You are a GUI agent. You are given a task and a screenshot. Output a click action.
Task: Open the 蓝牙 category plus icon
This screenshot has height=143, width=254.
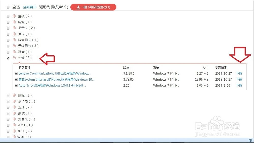[x=14, y=107]
